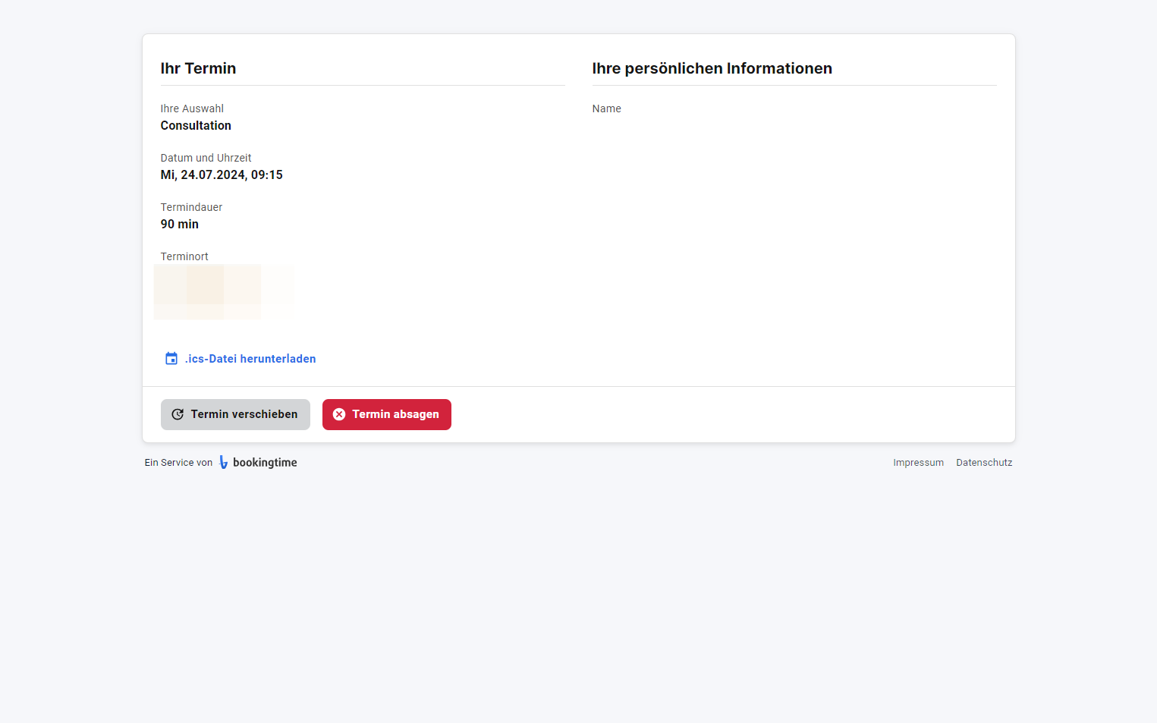Click the Termindauer label
The width and height of the screenshot is (1157, 723).
click(x=191, y=208)
